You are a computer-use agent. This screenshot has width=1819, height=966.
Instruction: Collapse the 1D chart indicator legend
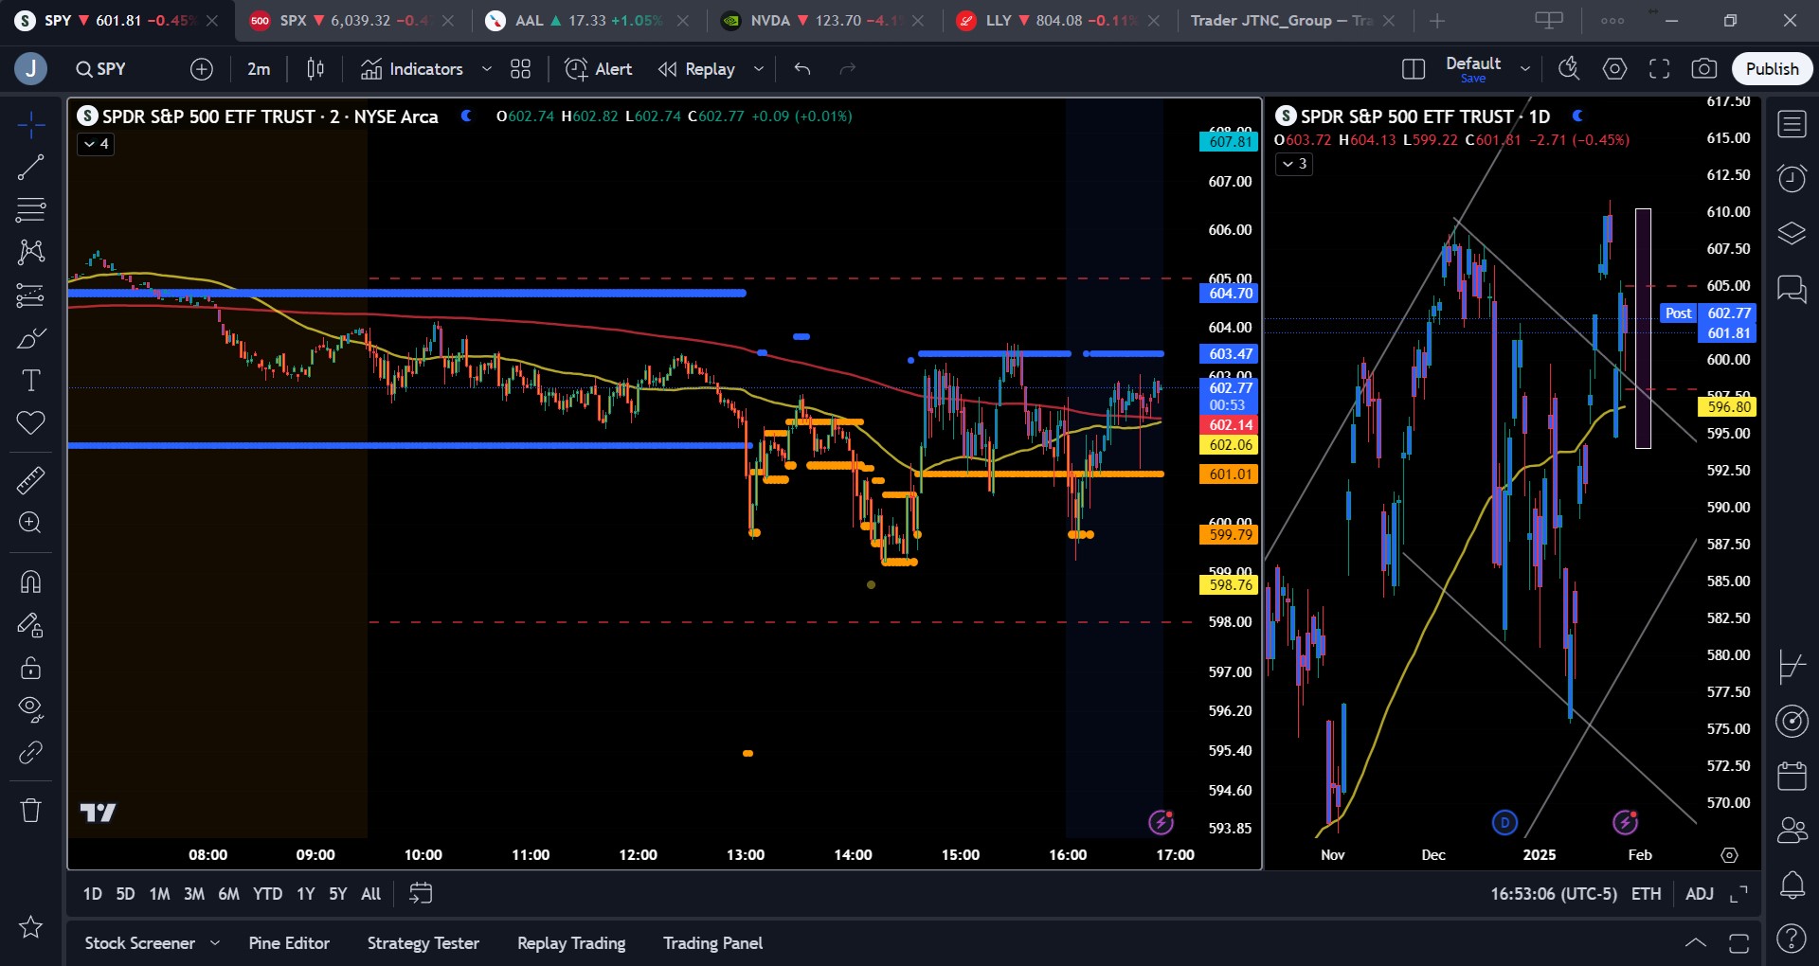(x=1294, y=164)
